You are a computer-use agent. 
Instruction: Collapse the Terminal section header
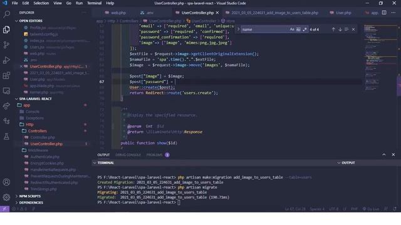tap(106, 162)
